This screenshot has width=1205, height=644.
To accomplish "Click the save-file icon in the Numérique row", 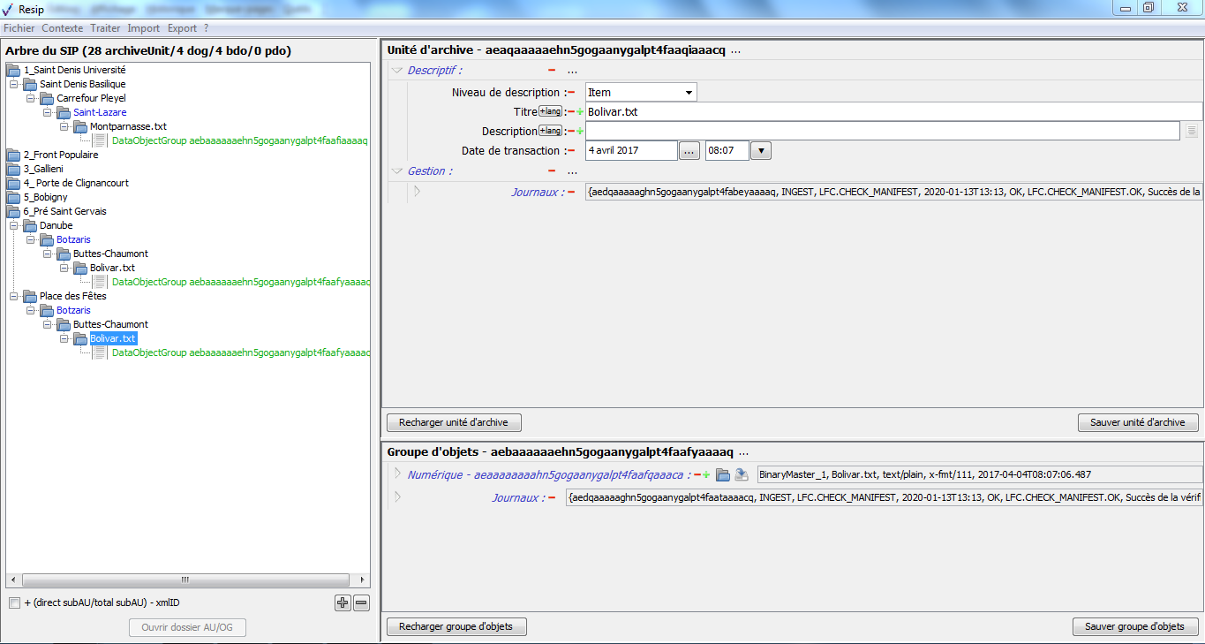I will tap(742, 474).
